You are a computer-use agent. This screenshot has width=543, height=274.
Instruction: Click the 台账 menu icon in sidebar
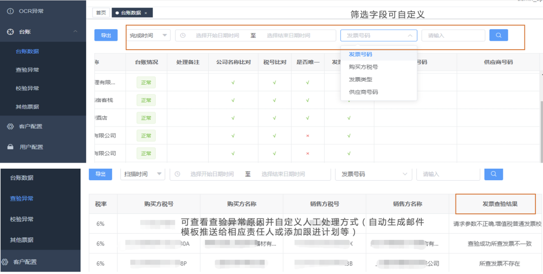(x=10, y=32)
